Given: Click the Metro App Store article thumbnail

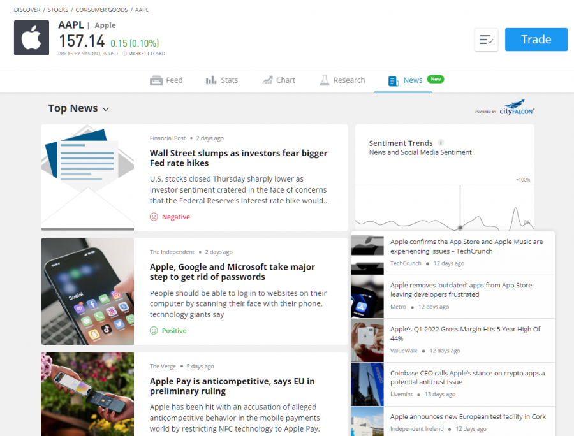Looking at the screenshot, I should click(367, 296).
